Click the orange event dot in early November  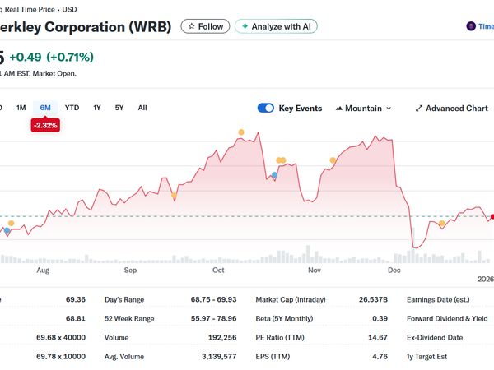pos(333,160)
